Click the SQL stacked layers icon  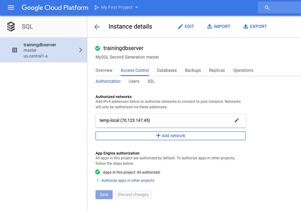pyautogui.click(x=11, y=27)
